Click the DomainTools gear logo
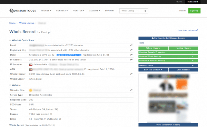The width and height of the screenshot is (207, 127). (11, 11)
